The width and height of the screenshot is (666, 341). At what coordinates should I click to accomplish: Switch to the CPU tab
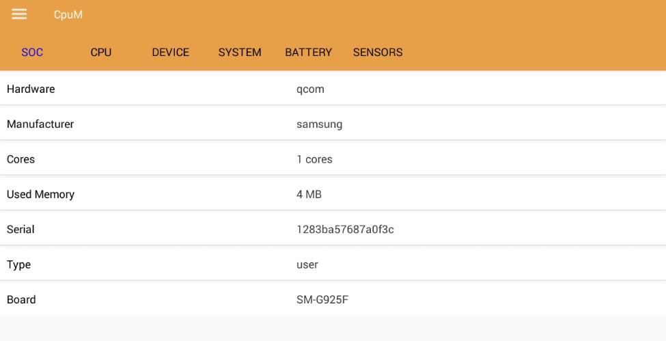pyautogui.click(x=100, y=53)
